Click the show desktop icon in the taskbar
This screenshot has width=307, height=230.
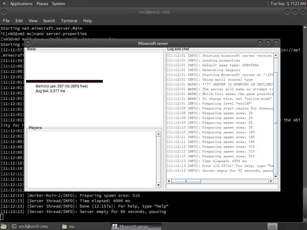tap(4, 226)
